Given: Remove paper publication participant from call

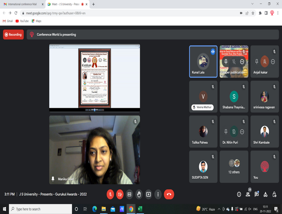Looking at the screenshot, I should point(242,62).
